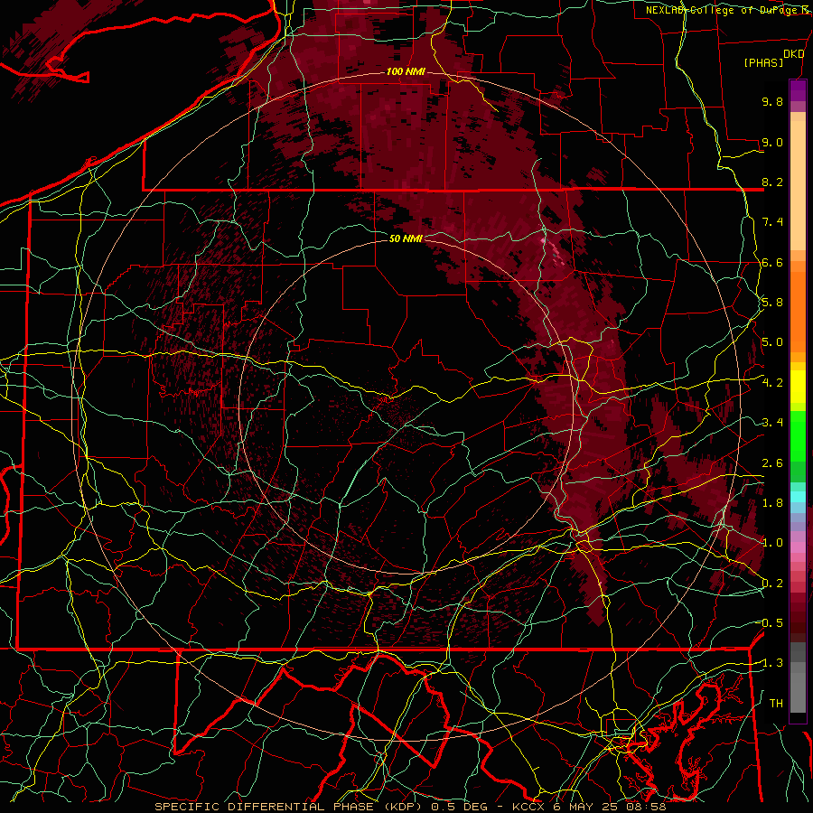813x813 pixels.
Task: Click the 5.8 value on the scale
Action: pyautogui.click(x=772, y=303)
